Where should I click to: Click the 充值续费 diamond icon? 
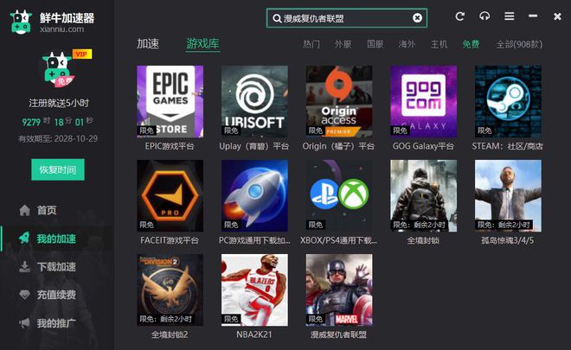coord(24,295)
